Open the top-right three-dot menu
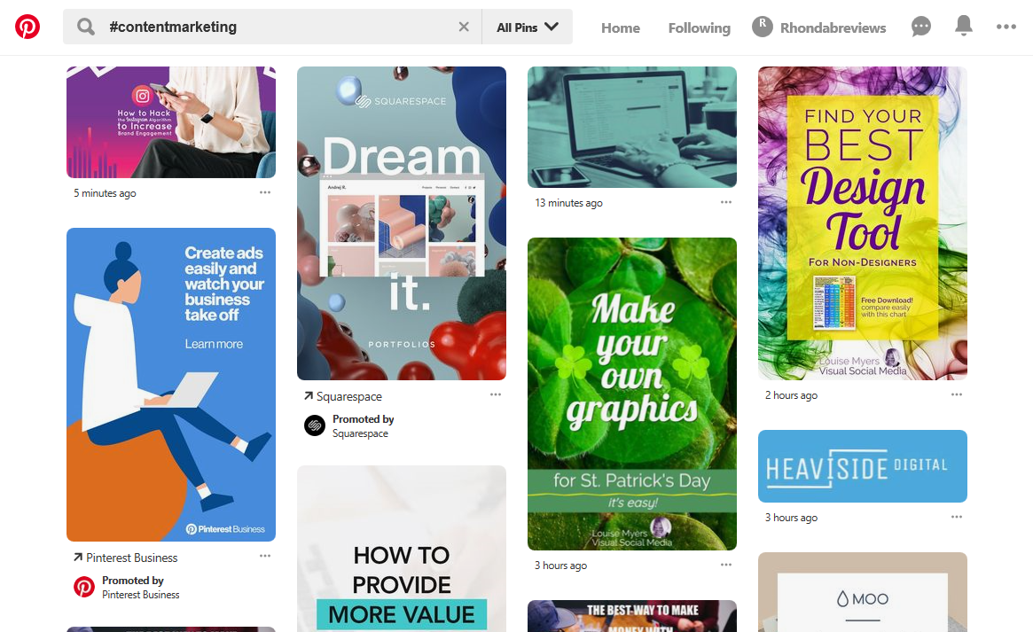The width and height of the screenshot is (1033, 632). pos(1006,27)
